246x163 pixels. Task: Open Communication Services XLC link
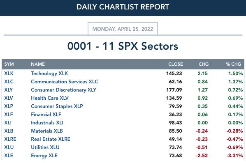pos(65,82)
